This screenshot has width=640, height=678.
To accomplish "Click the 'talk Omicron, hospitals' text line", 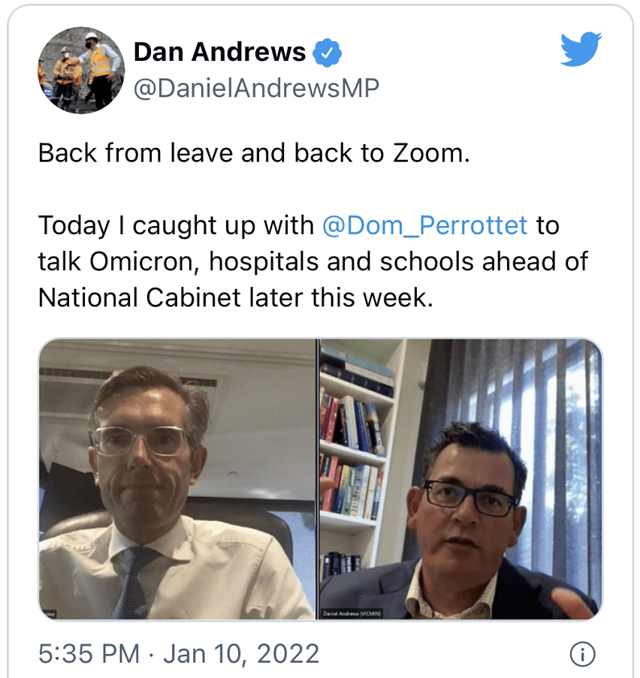I will click(312, 261).
